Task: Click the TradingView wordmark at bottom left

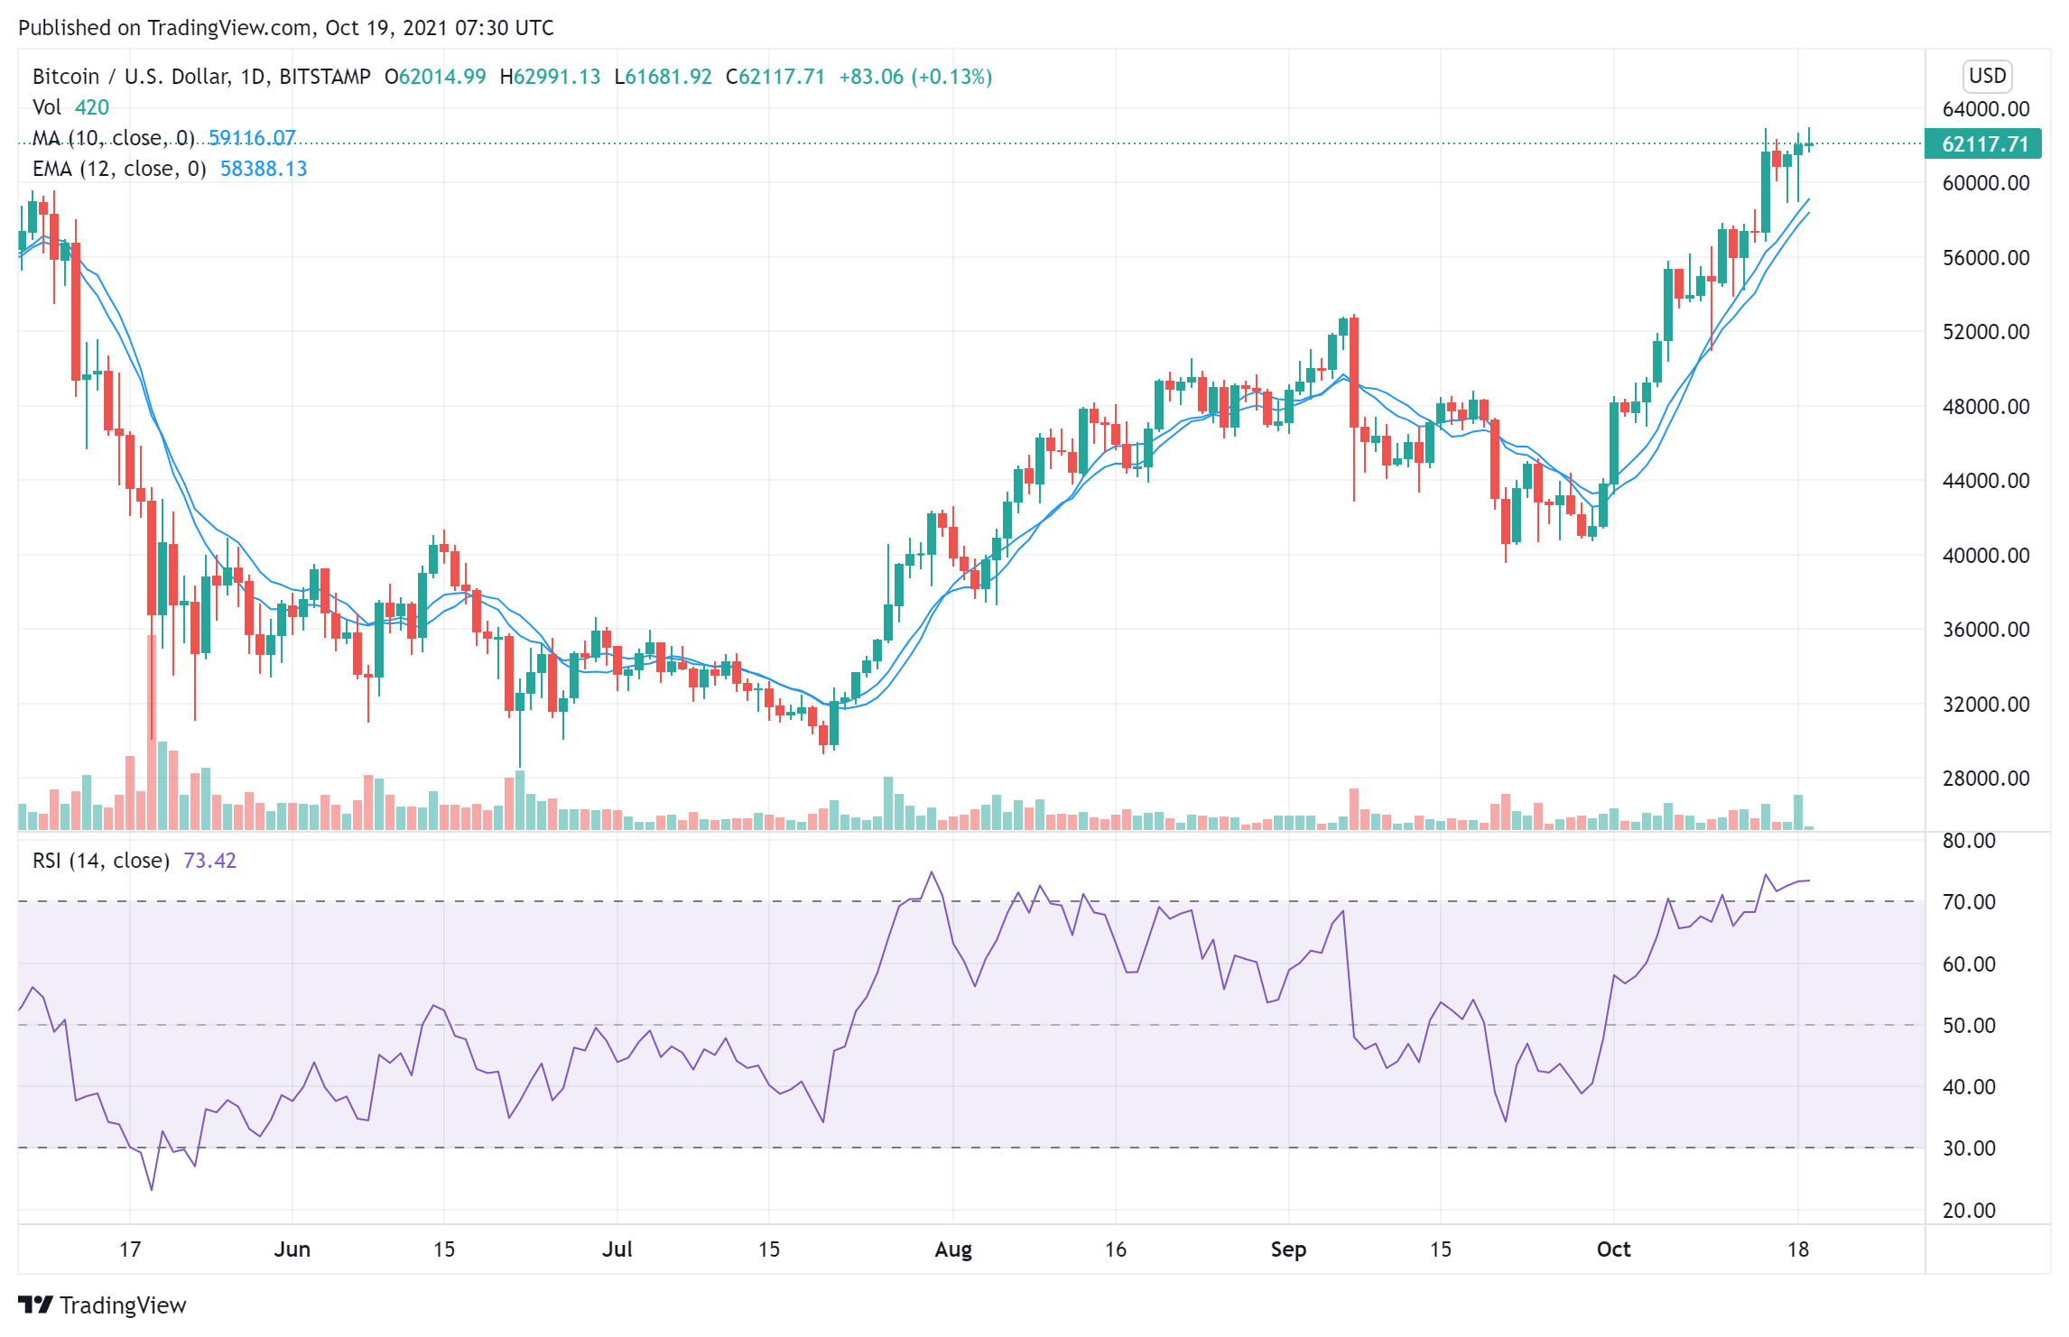Action: tap(123, 1305)
